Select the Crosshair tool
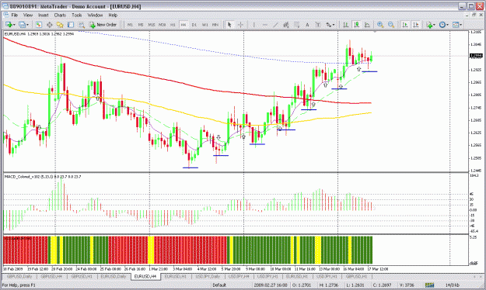The width and height of the screenshot is (486, 290). 240,25
